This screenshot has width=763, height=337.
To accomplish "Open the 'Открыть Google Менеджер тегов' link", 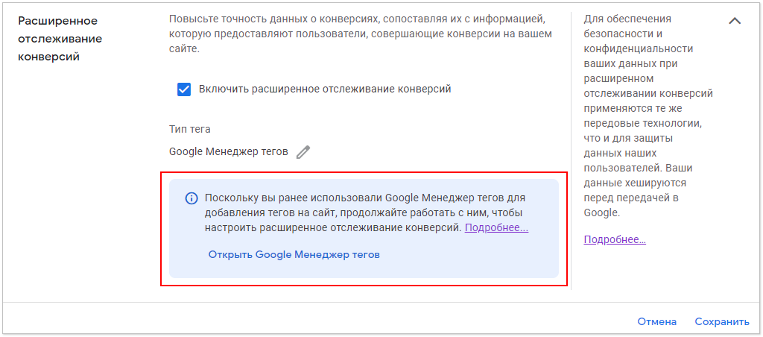I will tap(294, 255).
